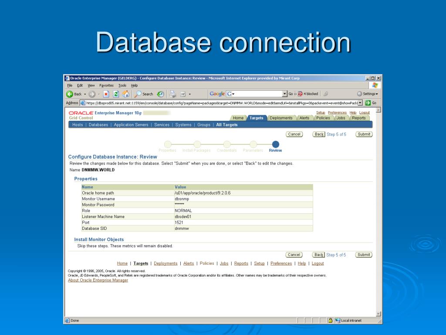The height and width of the screenshot is (335, 446).
Task: Click the bottom Back button
Action: pos(318,255)
